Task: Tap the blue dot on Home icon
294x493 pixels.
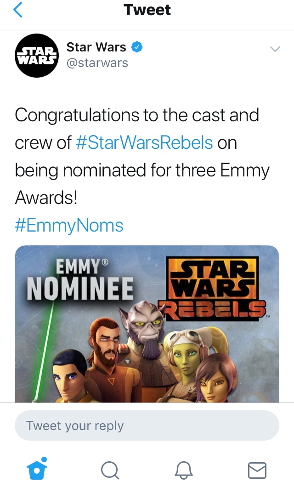Action: coord(44,459)
